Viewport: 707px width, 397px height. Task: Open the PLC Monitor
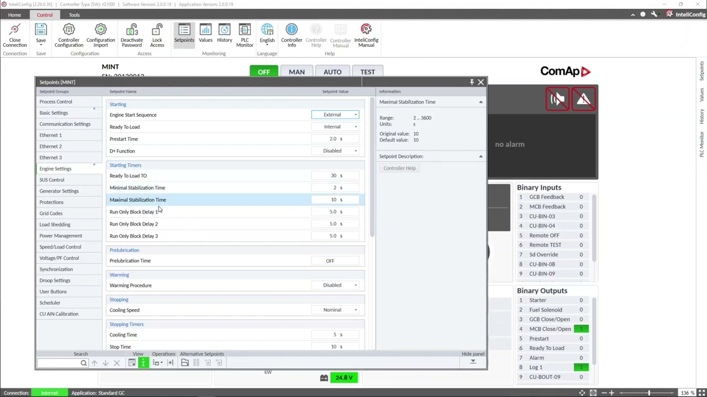(x=245, y=35)
